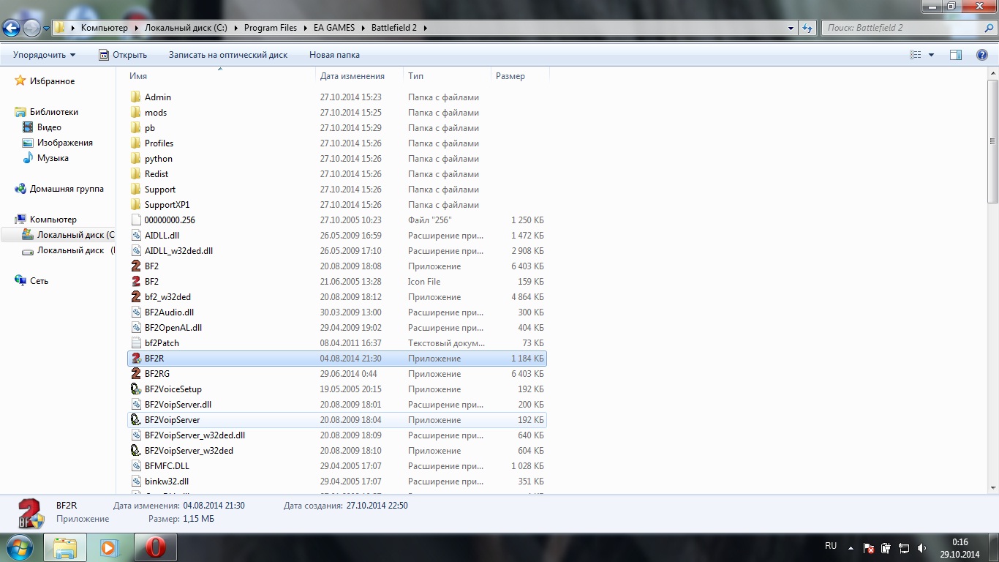This screenshot has width=999, height=562.
Task: Click the help question mark icon
Action: point(982,55)
